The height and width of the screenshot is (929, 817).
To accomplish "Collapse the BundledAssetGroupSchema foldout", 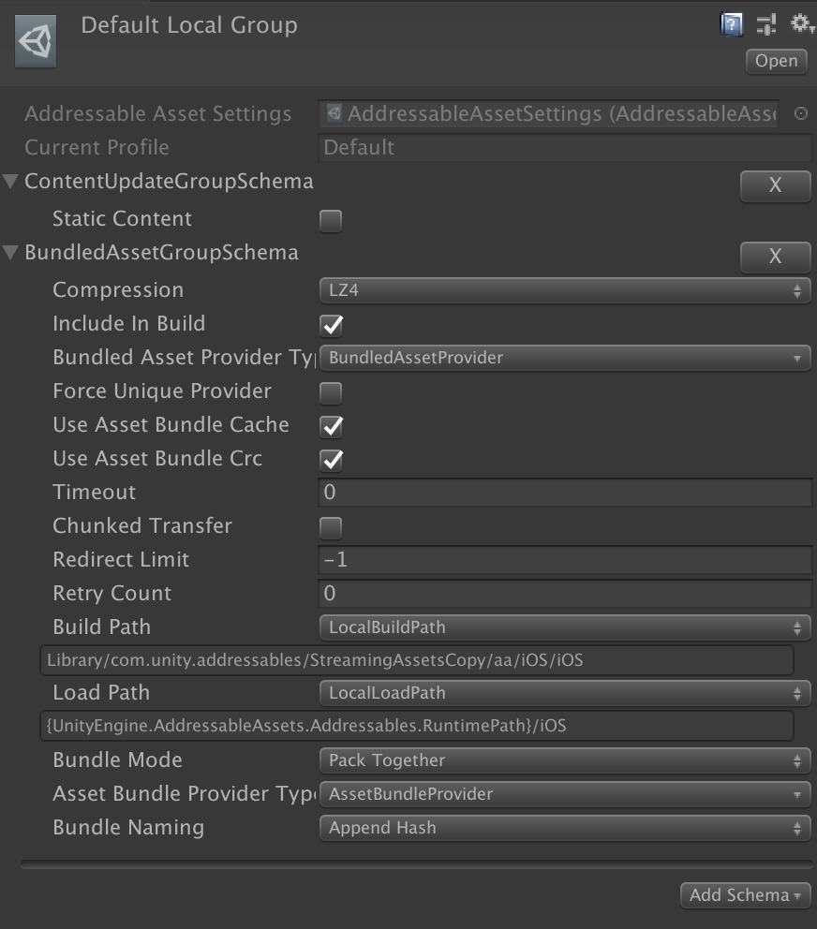I will (x=11, y=253).
